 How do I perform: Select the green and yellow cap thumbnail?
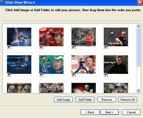tap(51, 64)
